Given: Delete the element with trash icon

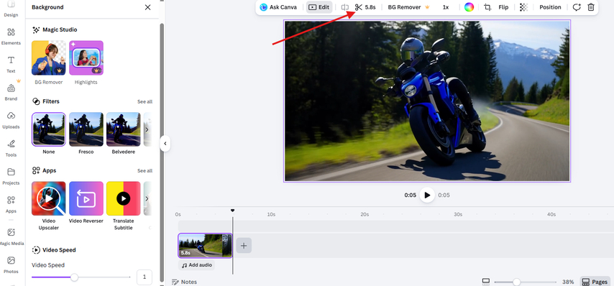Looking at the screenshot, I should [x=591, y=7].
